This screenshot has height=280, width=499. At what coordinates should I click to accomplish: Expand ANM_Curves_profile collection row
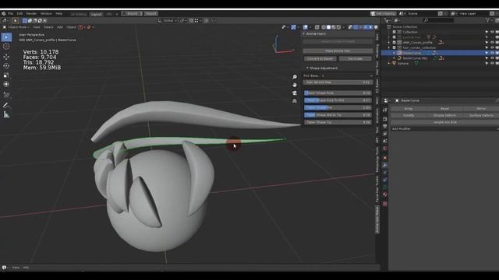click(x=389, y=43)
